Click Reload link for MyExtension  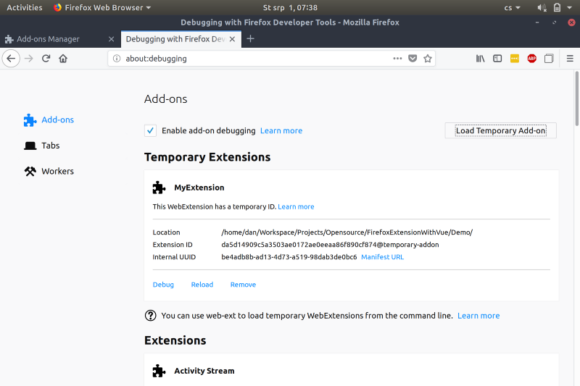(x=202, y=285)
